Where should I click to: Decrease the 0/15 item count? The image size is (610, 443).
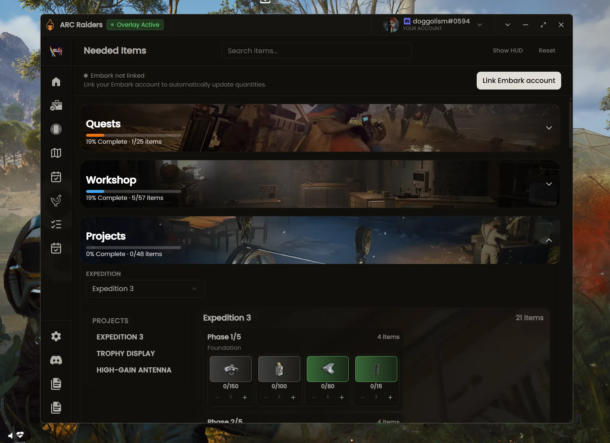click(x=363, y=397)
